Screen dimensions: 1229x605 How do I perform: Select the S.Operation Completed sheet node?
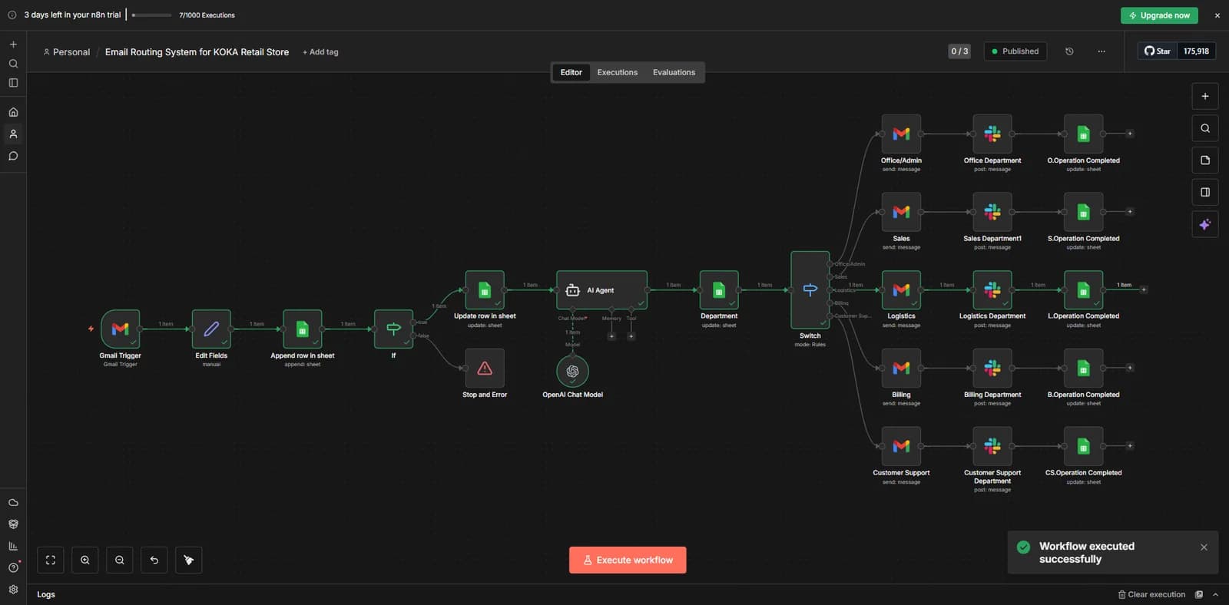(1083, 212)
